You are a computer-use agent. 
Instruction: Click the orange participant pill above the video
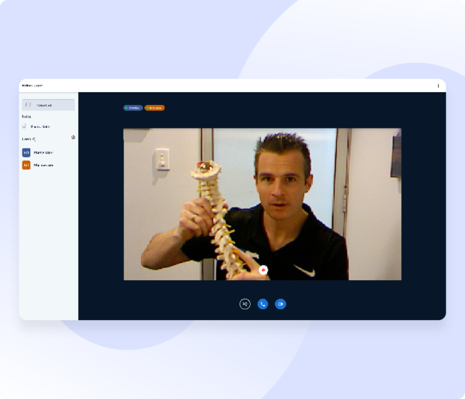click(154, 108)
